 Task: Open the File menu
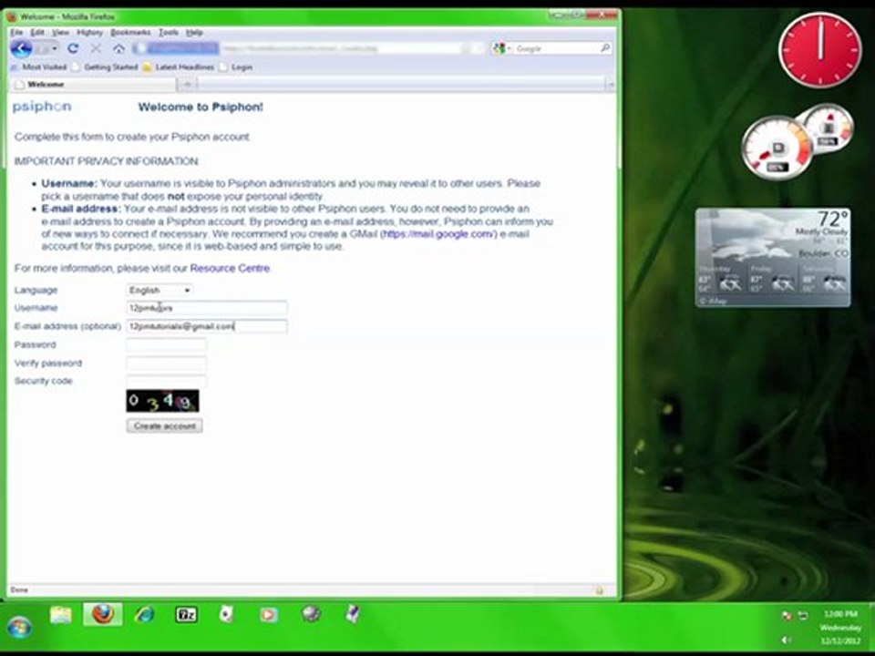pyautogui.click(x=16, y=33)
